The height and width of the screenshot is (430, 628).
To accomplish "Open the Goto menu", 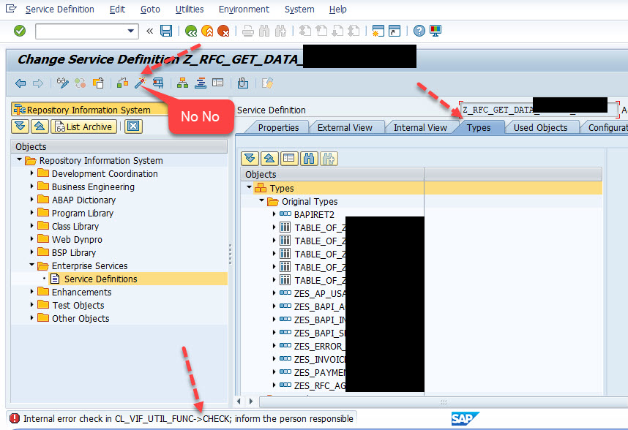I will (x=150, y=10).
